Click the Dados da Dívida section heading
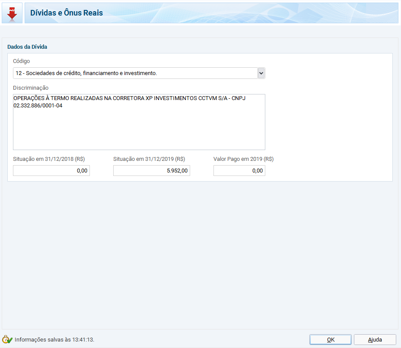Image resolution: width=401 pixels, height=348 pixels. click(x=27, y=47)
